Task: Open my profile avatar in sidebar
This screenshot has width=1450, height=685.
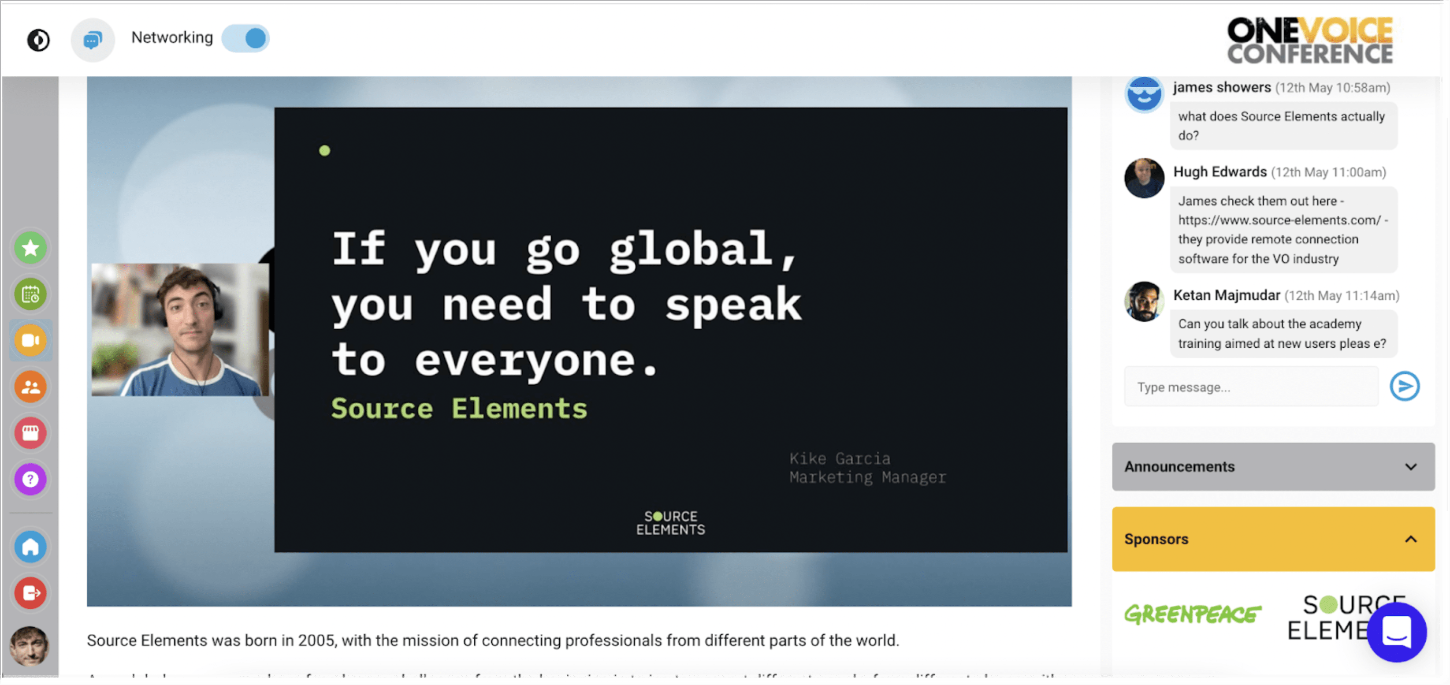Action: [29, 646]
